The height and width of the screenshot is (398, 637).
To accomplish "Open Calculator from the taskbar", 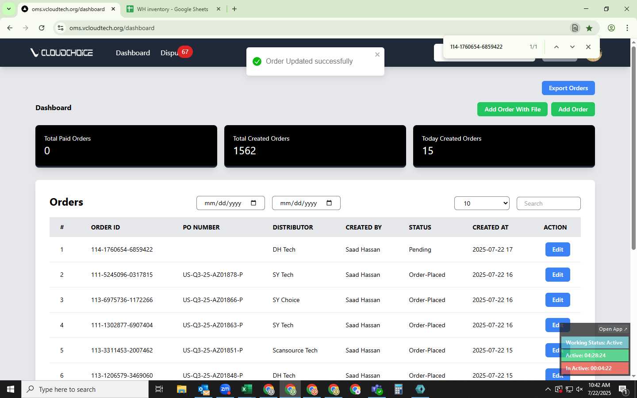I will [398, 389].
